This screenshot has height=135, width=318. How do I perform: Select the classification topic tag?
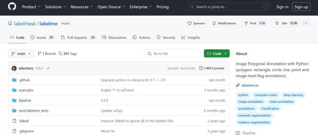pos(270,109)
